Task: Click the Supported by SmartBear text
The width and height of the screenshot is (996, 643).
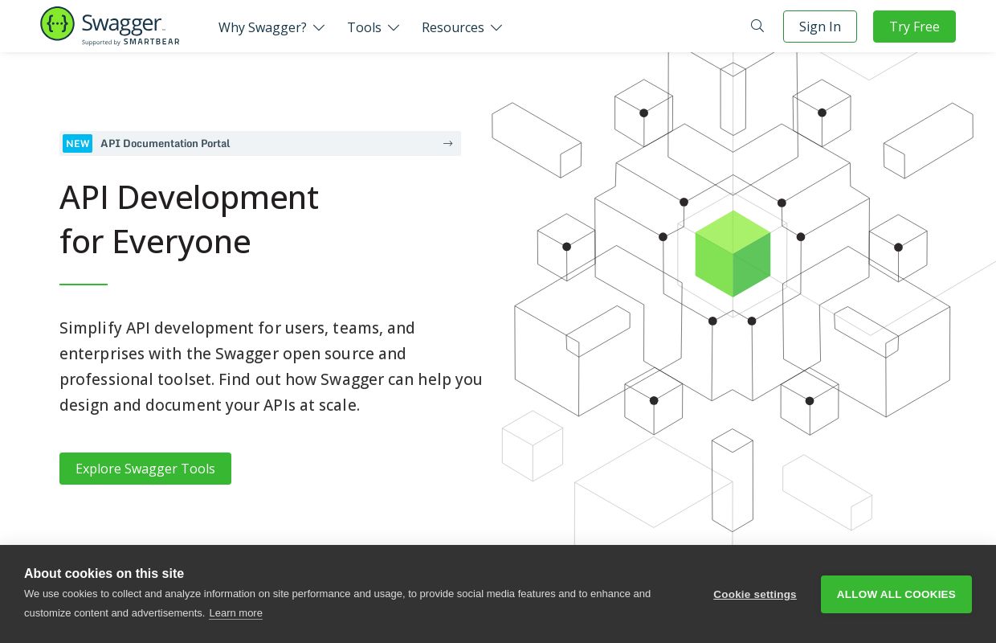Action: 130,42
